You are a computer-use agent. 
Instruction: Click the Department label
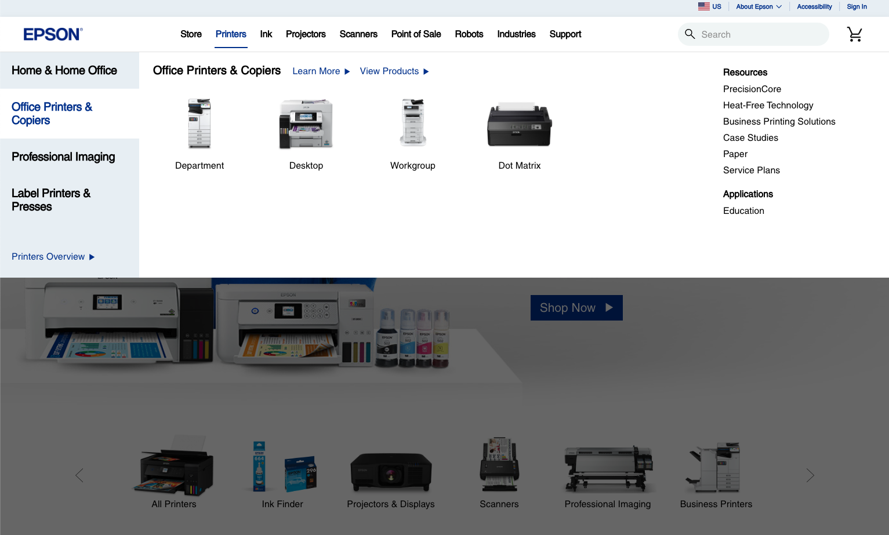[199, 166]
